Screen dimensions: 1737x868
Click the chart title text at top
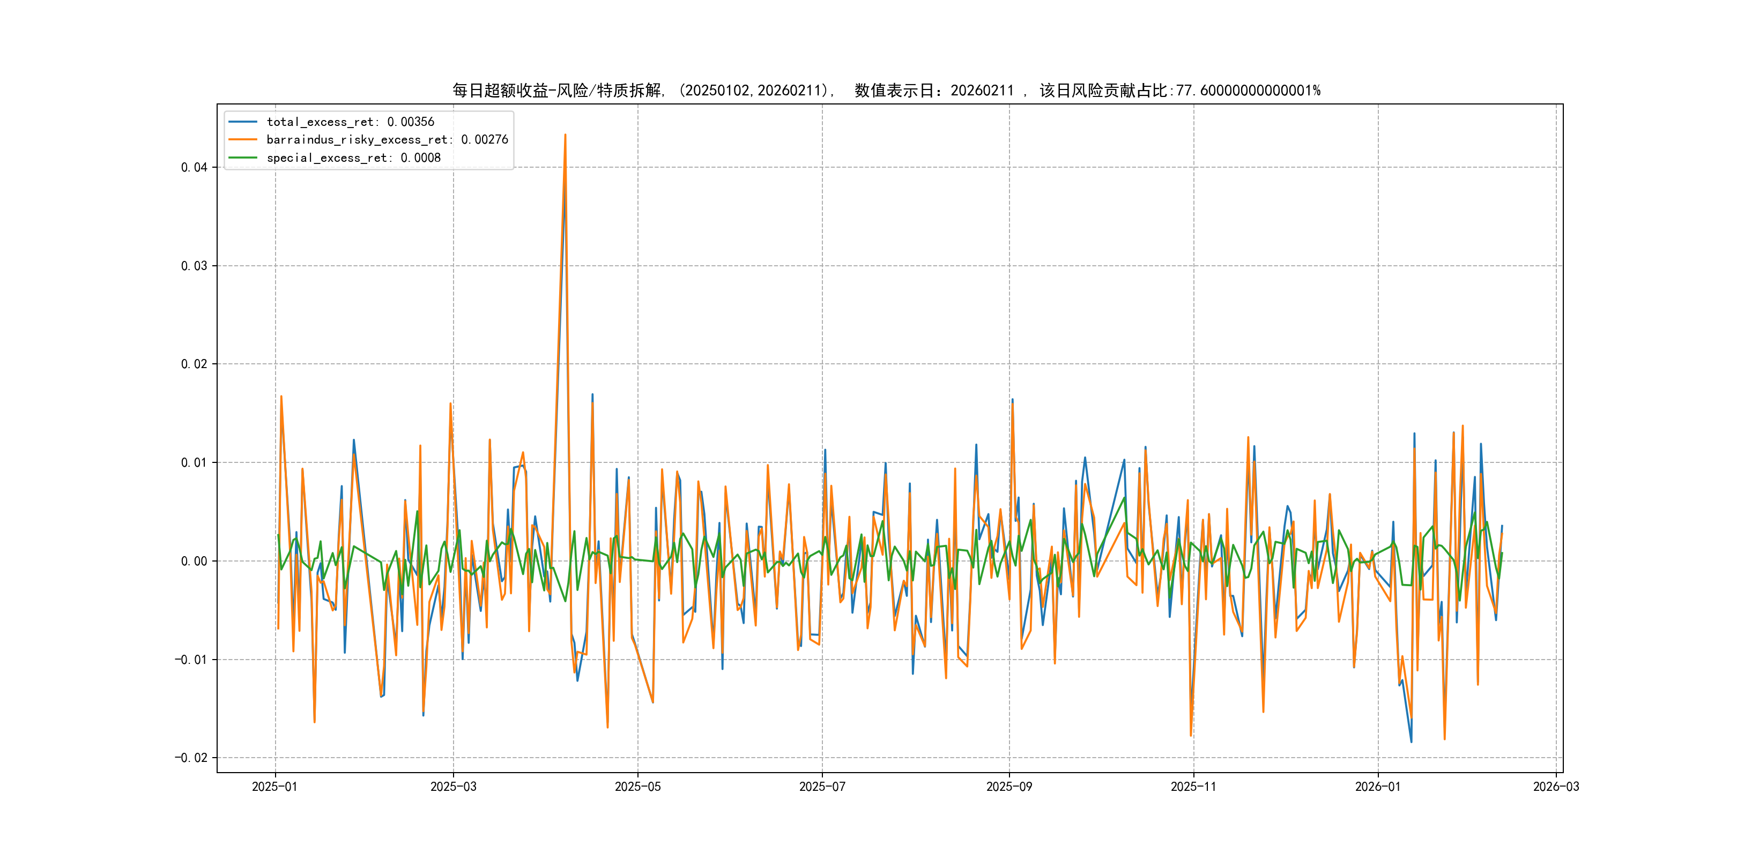[886, 91]
